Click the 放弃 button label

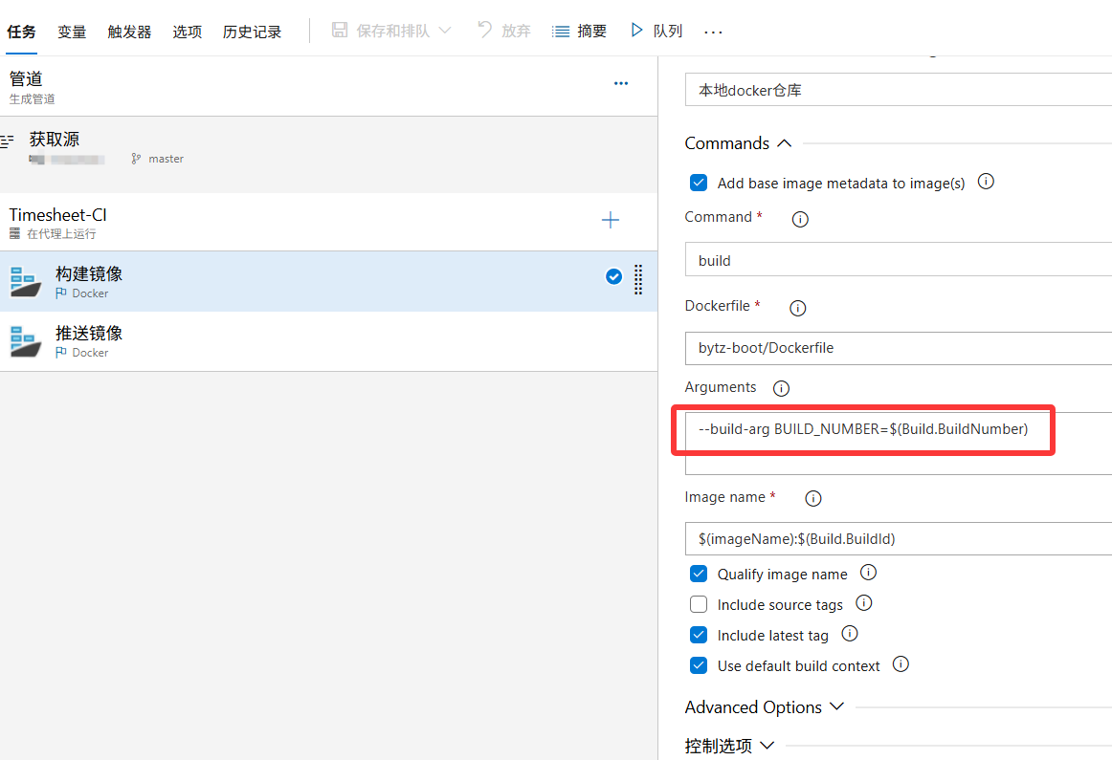[x=516, y=32]
